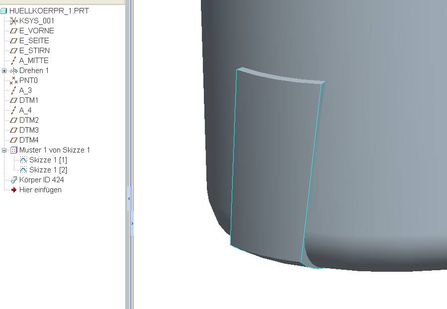This screenshot has width=447, height=309.
Task: Select the Körper ID 424 label
Action: (x=41, y=180)
